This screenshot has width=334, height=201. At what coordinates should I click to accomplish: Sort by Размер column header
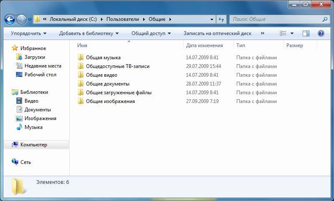tap(295, 45)
